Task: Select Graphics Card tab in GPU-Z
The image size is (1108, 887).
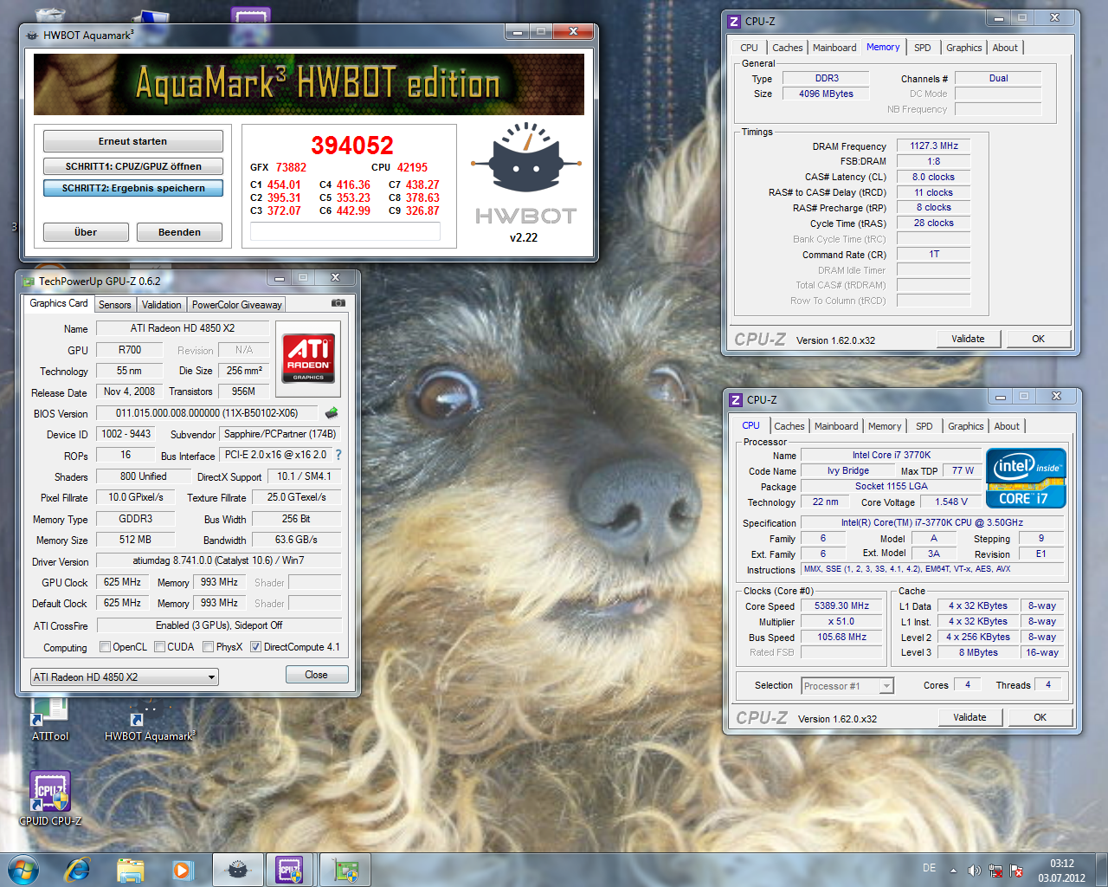Action: coord(58,303)
